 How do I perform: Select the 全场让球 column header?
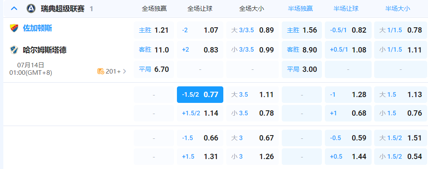(x=200, y=8)
